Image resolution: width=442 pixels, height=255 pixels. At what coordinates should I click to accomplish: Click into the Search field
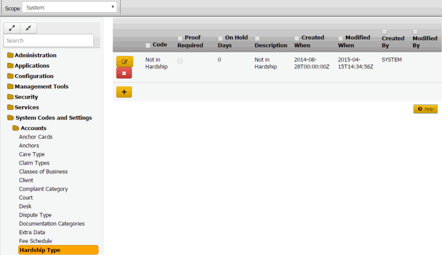48,40
